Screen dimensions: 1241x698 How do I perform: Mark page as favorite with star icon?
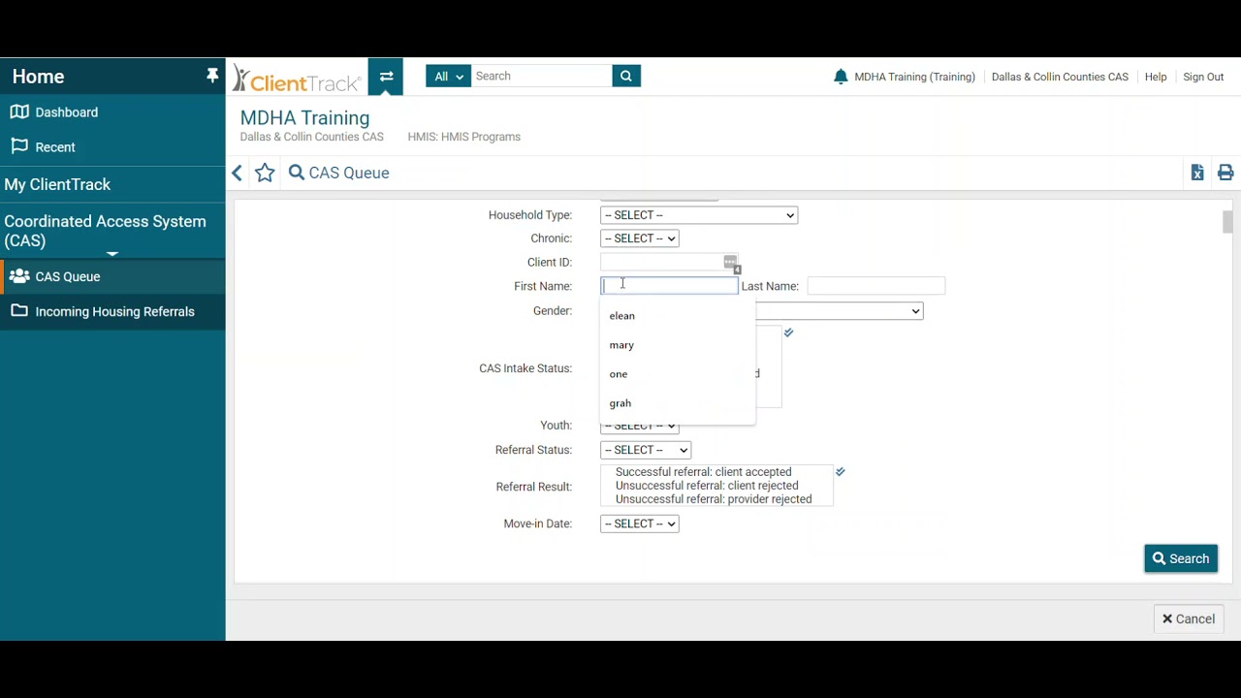(265, 173)
